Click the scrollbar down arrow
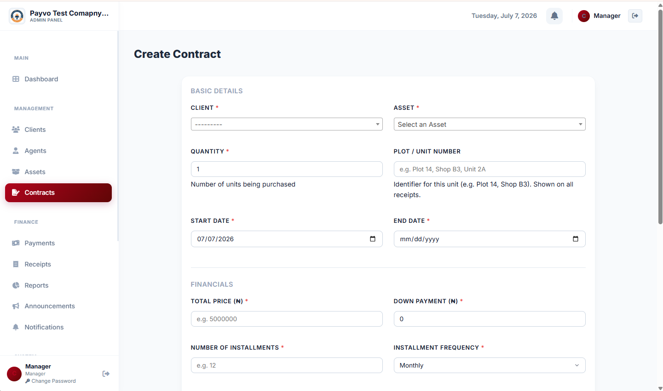The height and width of the screenshot is (391, 663). click(660, 388)
